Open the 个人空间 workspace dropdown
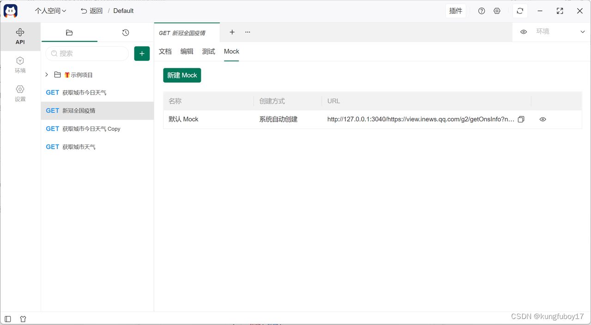591x325 pixels. coord(50,11)
